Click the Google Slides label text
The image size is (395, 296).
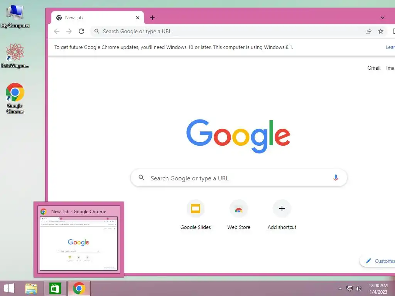(x=196, y=227)
